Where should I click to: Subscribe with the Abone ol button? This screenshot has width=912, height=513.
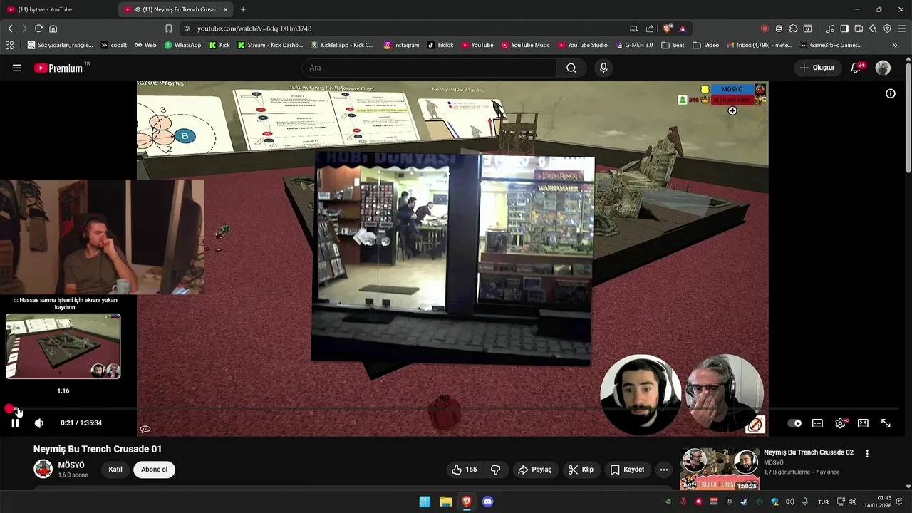pyautogui.click(x=154, y=470)
